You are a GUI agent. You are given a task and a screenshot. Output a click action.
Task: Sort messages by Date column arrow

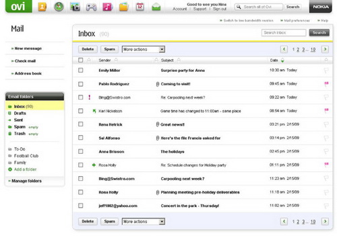tap(282, 60)
